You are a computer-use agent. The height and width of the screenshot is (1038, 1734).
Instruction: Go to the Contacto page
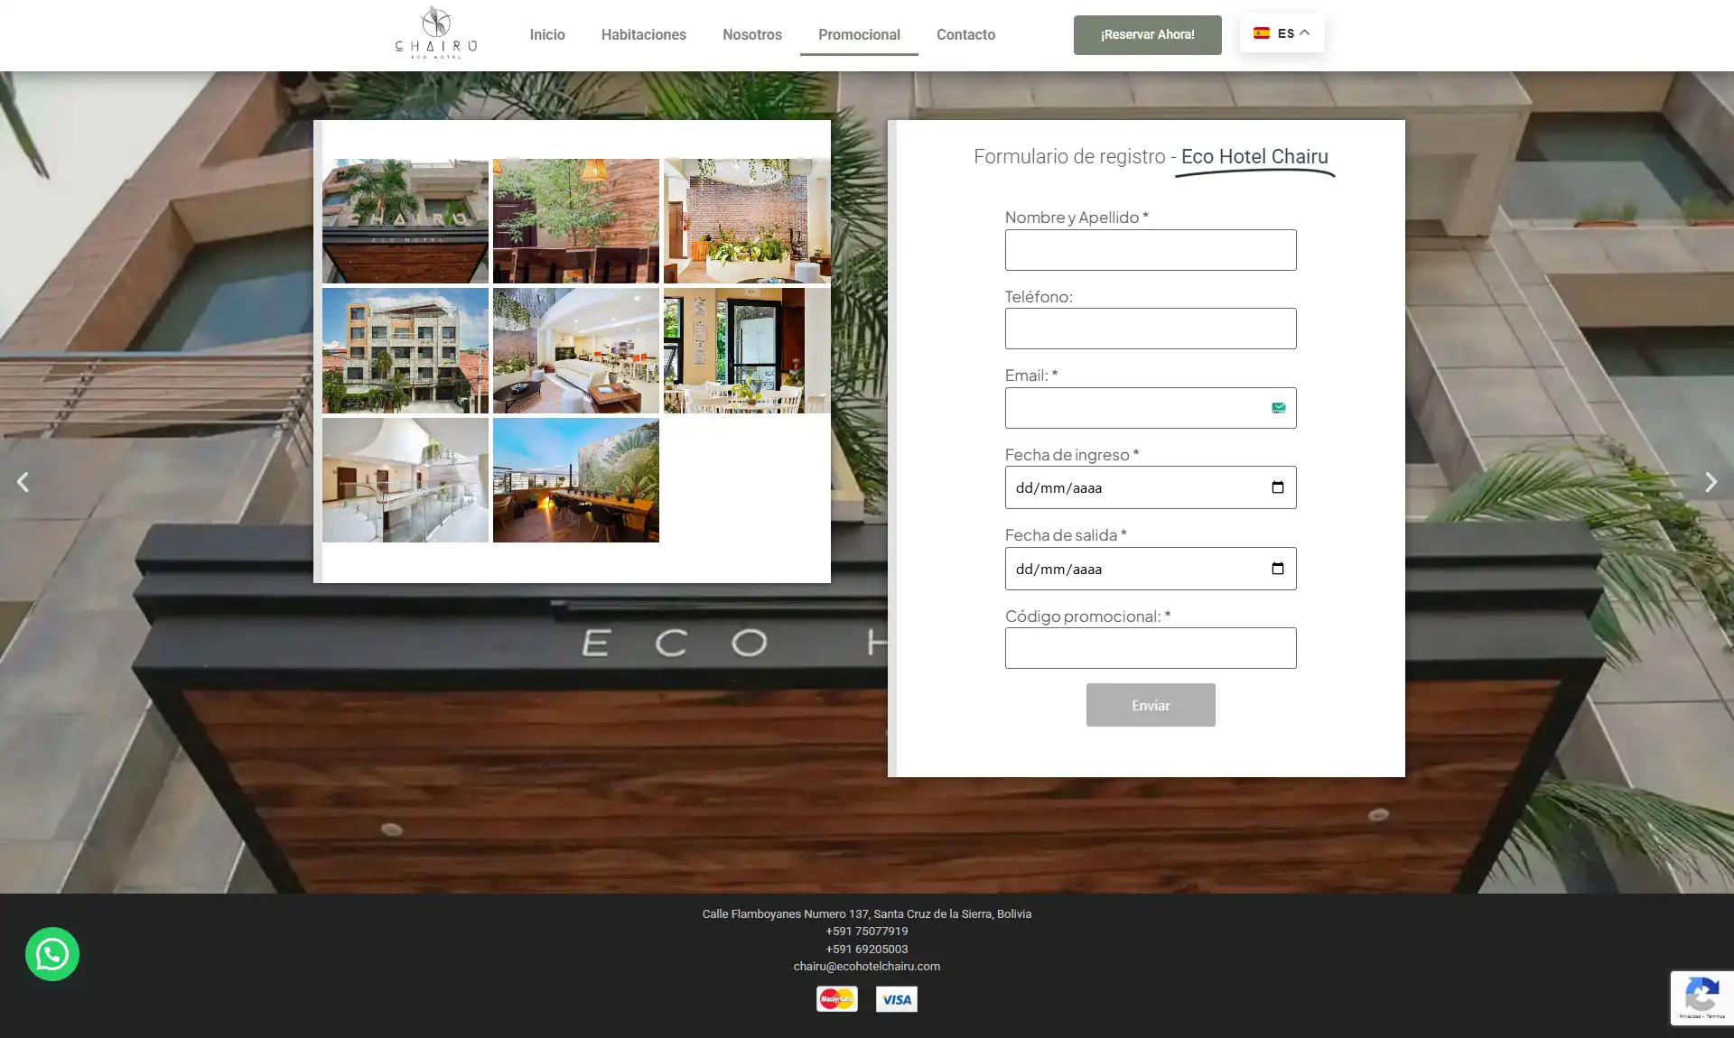[x=965, y=34]
